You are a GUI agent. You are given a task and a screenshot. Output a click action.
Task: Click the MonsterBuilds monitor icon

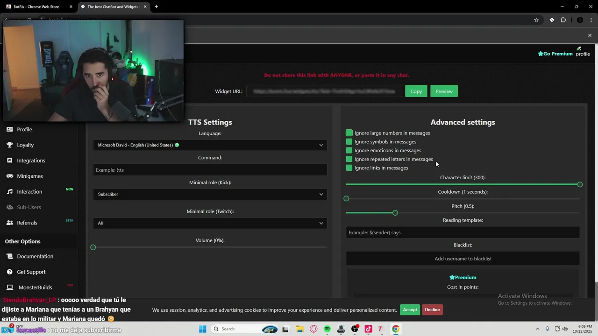tap(9, 287)
